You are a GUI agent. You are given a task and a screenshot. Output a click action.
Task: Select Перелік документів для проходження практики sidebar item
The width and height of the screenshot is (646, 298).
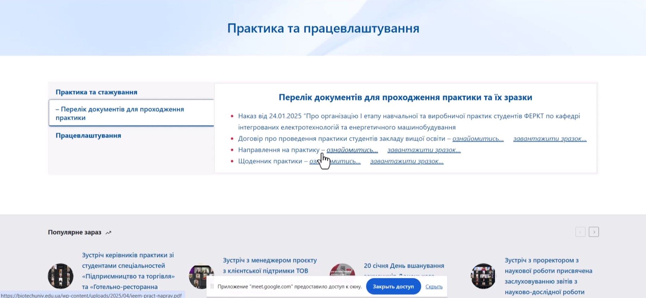tap(120, 113)
